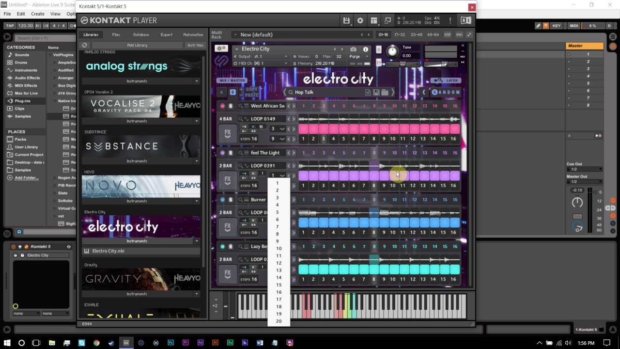Open the Output st. 1 dropdown
620x349 pixels.
pyautogui.click(x=261, y=56)
